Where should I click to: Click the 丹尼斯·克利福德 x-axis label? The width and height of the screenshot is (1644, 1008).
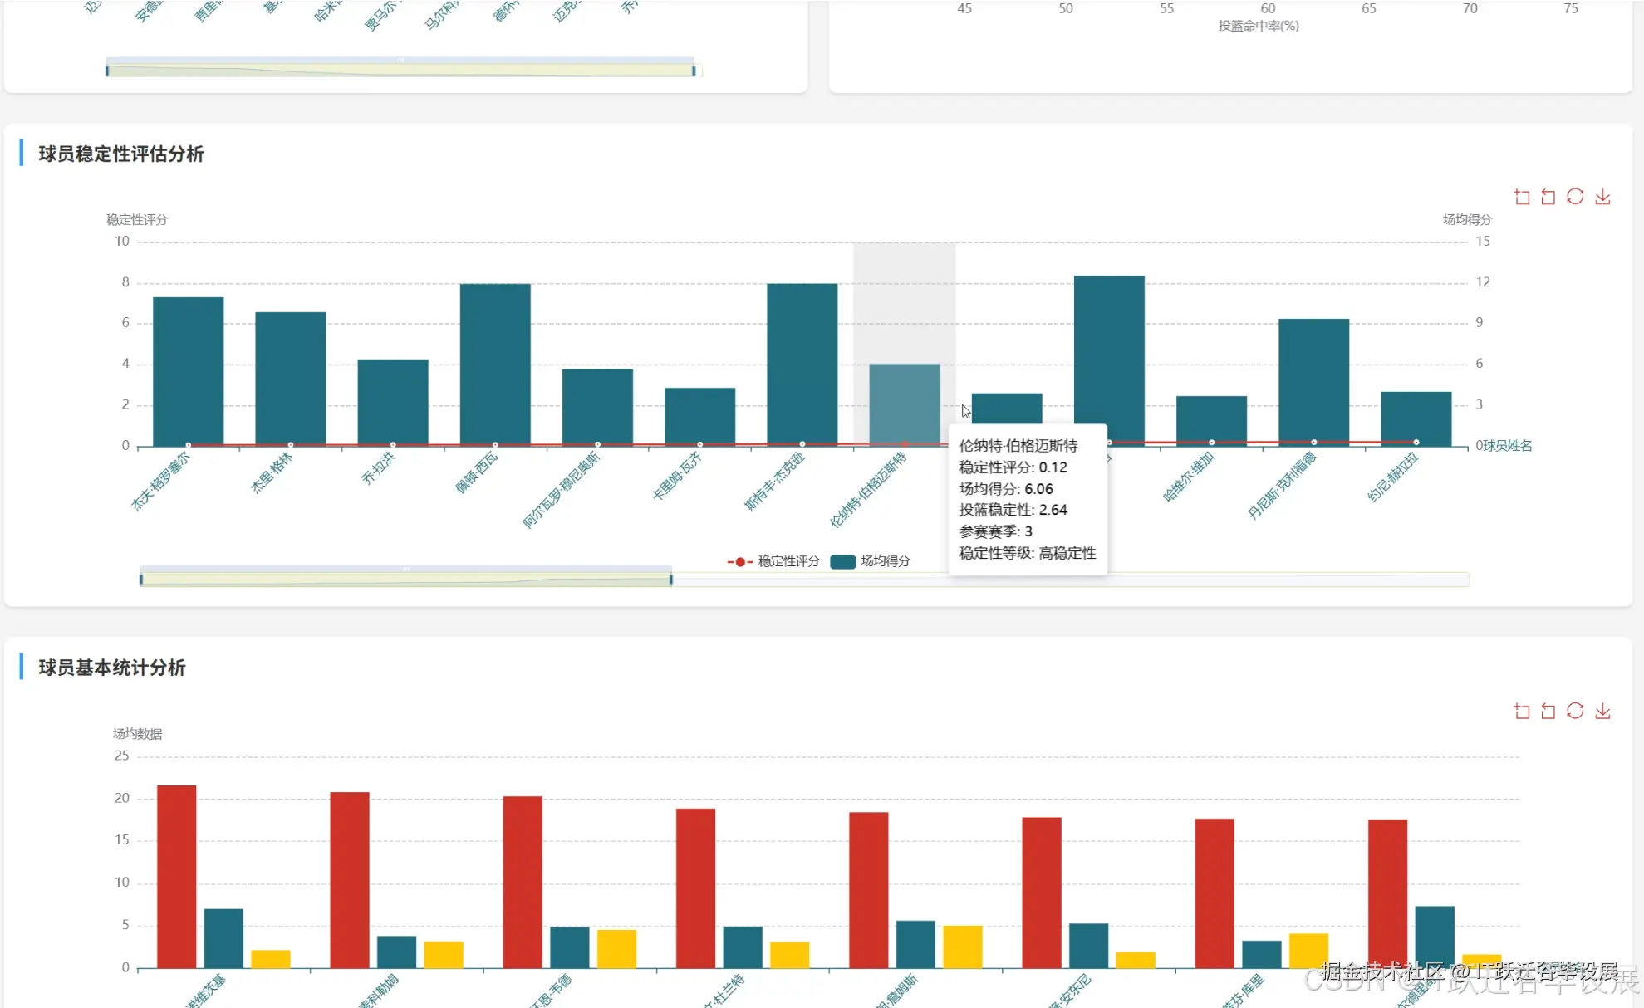(1282, 485)
